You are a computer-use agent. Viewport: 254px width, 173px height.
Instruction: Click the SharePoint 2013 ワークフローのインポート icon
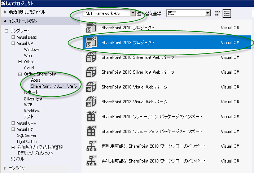(x=91, y=161)
